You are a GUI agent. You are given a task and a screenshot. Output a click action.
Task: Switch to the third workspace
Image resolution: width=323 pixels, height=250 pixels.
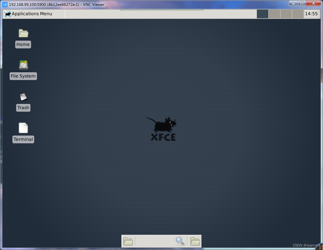pos(286,14)
